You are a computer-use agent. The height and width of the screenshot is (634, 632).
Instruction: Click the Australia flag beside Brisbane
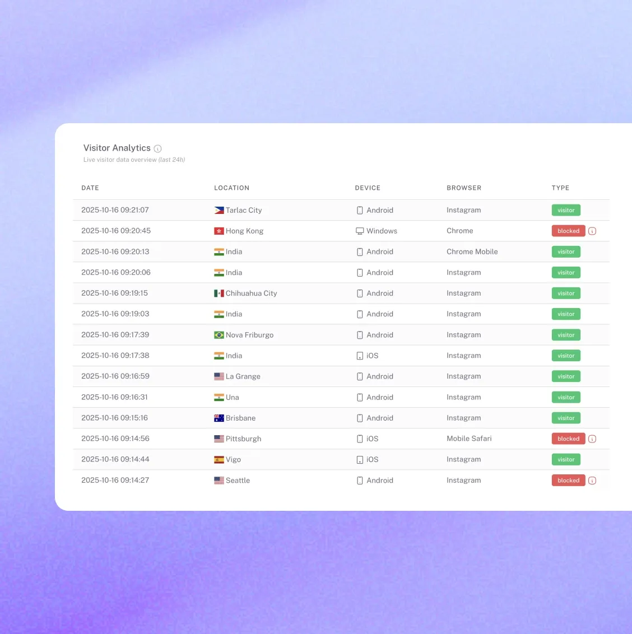(x=219, y=418)
